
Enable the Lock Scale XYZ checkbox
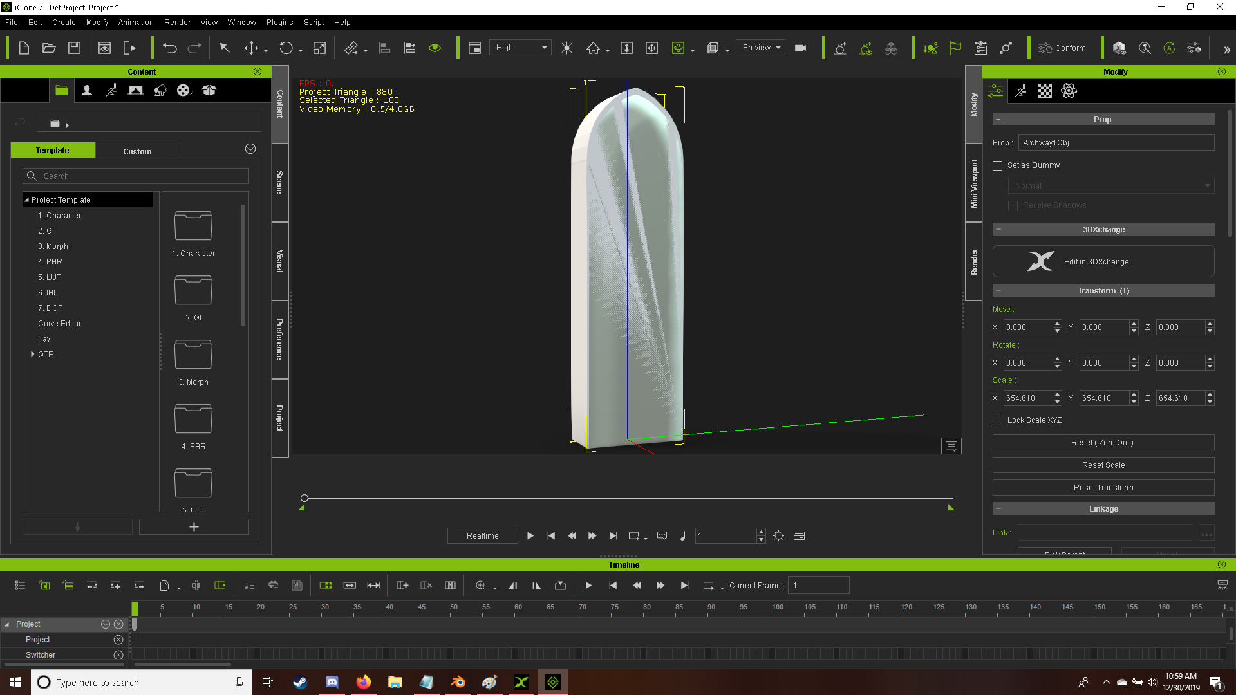pyautogui.click(x=998, y=420)
